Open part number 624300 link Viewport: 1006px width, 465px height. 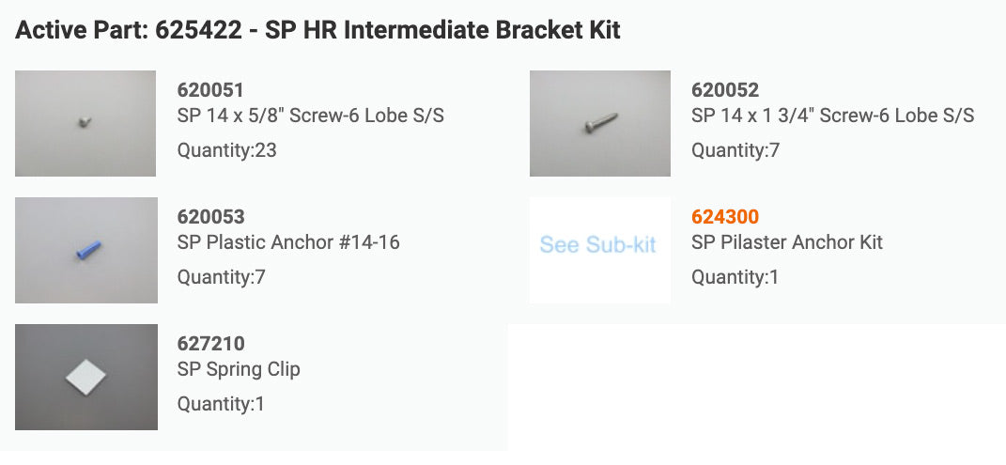tap(725, 217)
